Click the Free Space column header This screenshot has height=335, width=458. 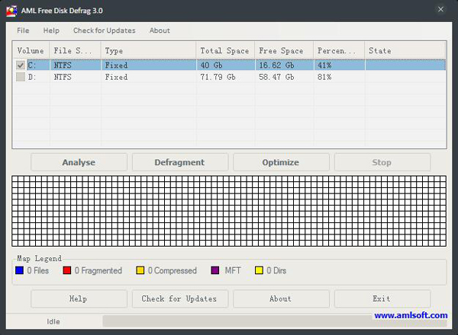pos(284,51)
